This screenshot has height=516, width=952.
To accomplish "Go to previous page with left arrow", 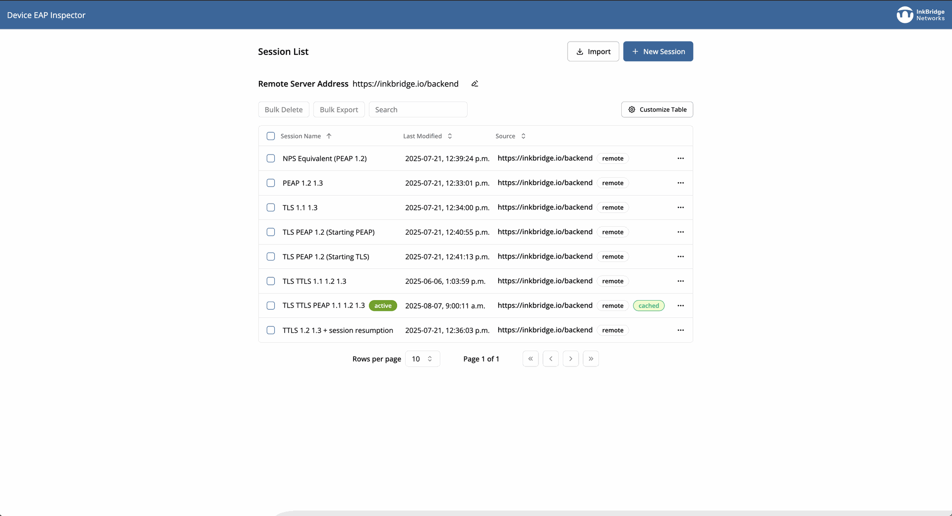I will [x=550, y=359].
